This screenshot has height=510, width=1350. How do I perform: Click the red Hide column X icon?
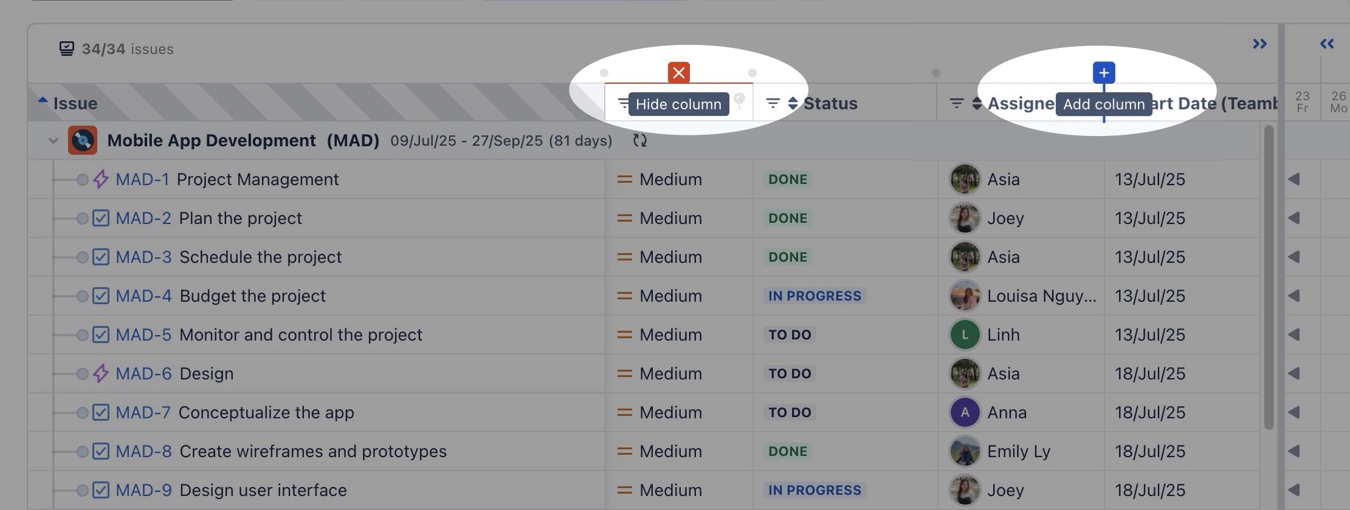coord(678,73)
